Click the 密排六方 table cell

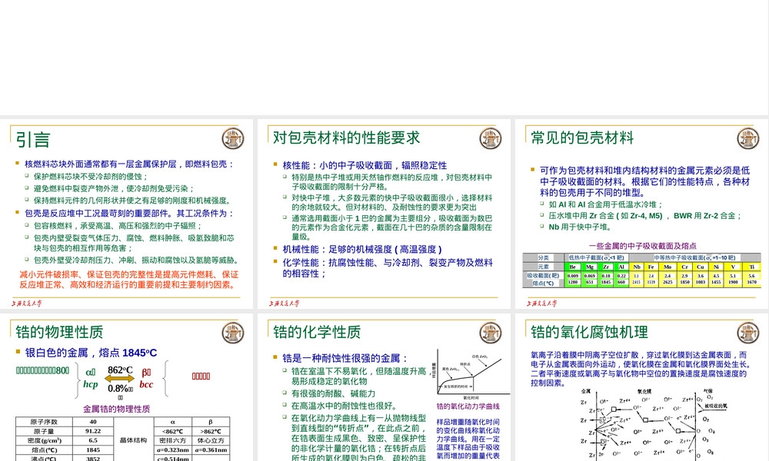point(172,440)
